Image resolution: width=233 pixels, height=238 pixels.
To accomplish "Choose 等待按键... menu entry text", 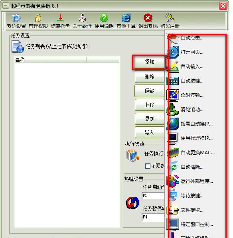I will 192,195.
